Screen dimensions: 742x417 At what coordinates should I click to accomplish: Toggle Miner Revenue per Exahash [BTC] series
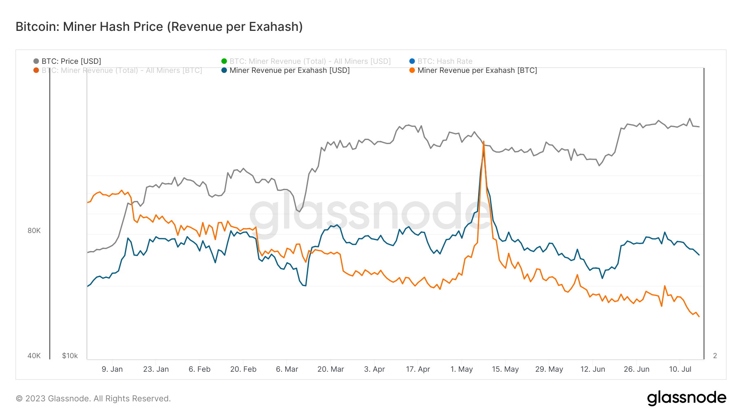coord(473,70)
